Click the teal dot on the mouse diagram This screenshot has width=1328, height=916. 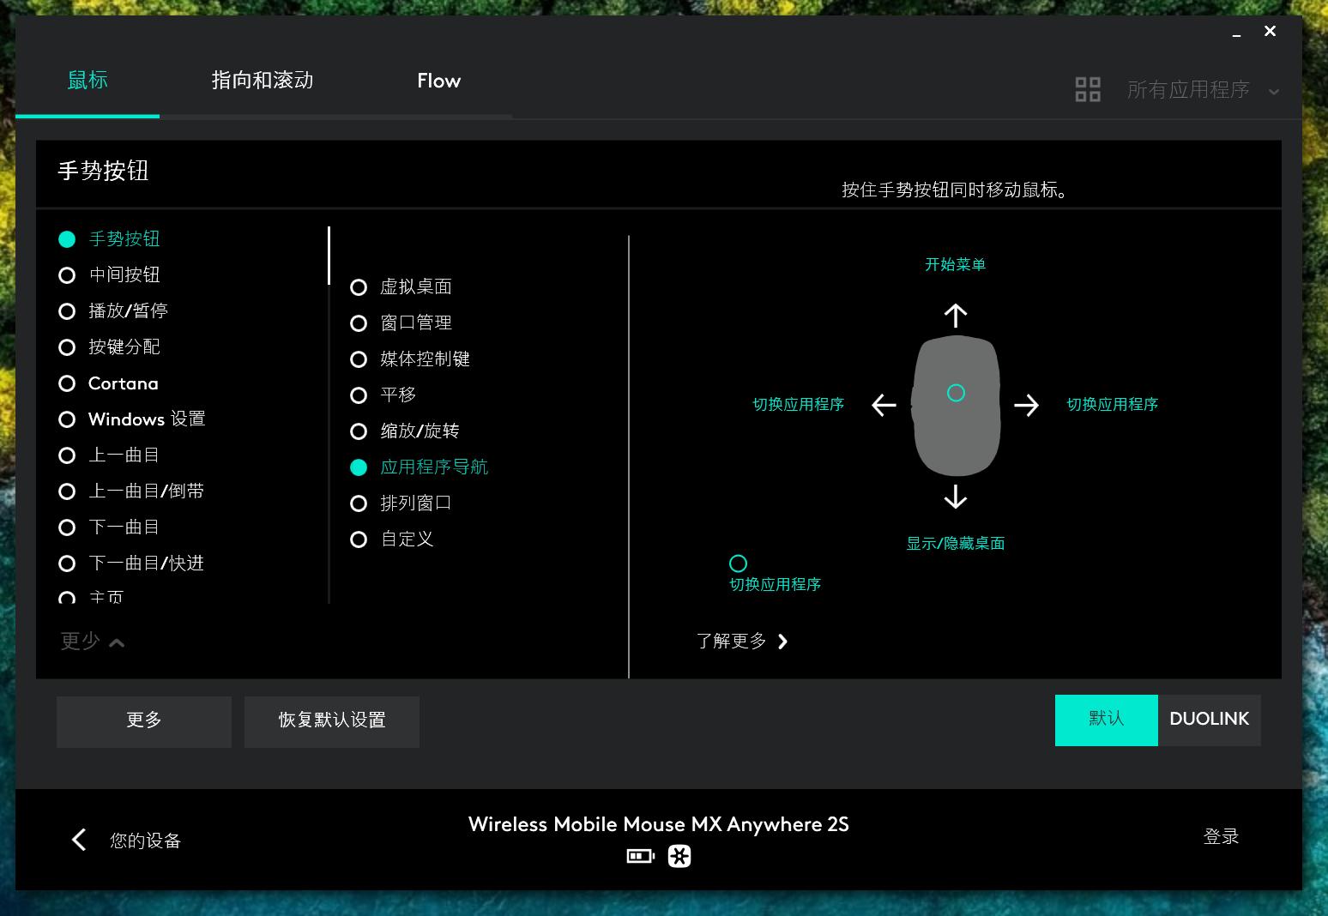point(957,393)
